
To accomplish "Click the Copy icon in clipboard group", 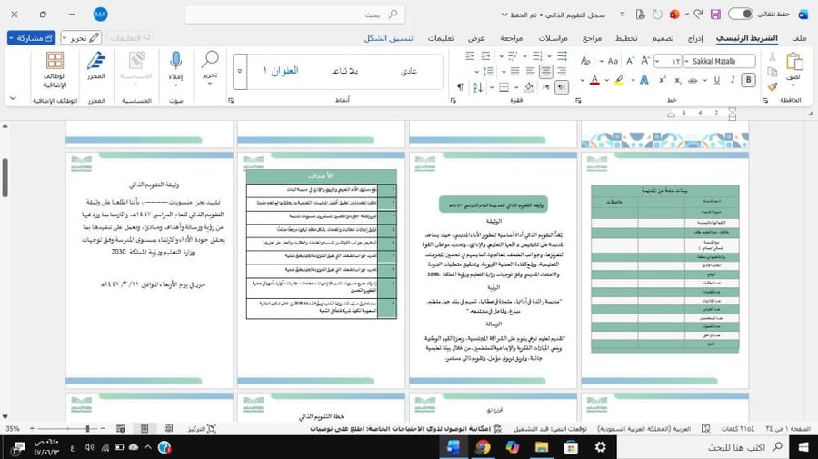I will pyautogui.click(x=772, y=72).
